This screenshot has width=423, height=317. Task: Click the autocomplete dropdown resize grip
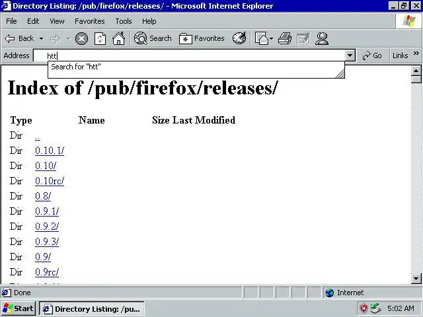[x=340, y=73]
